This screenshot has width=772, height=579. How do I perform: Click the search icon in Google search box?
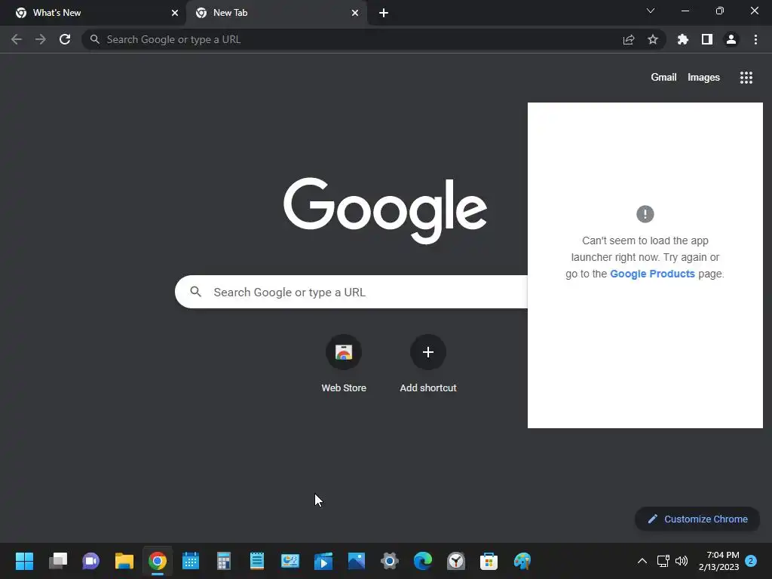pyautogui.click(x=196, y=292)
